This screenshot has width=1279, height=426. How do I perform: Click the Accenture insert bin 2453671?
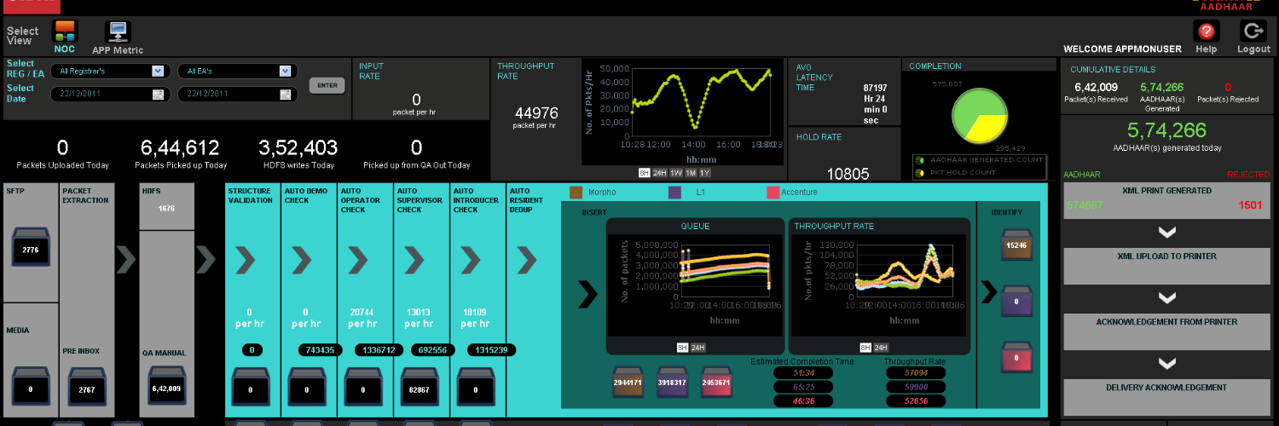click(718, 382)
